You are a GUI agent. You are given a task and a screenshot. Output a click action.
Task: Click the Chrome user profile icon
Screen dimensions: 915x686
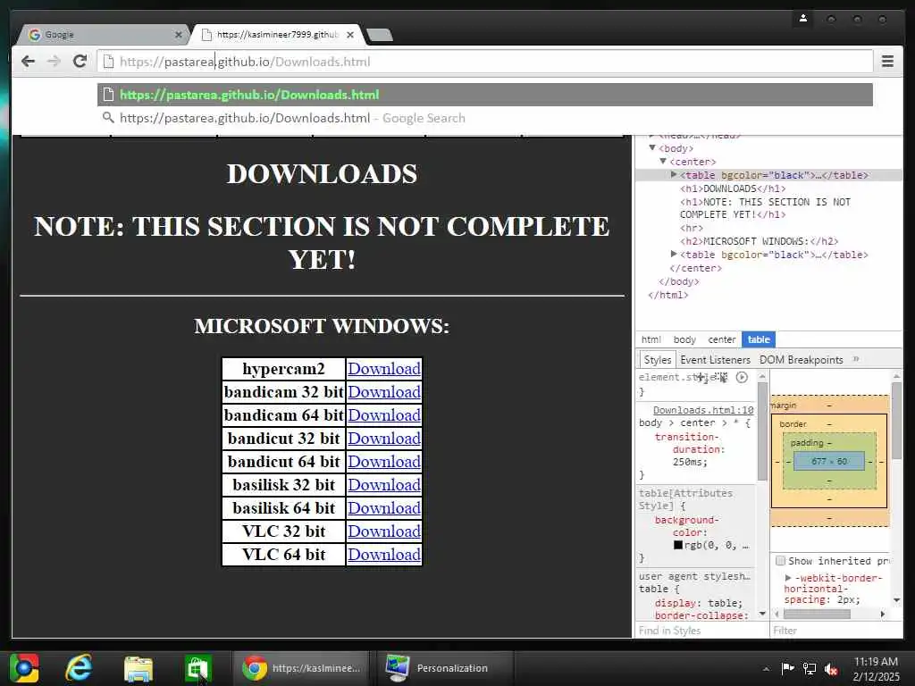tap(803, 19)
